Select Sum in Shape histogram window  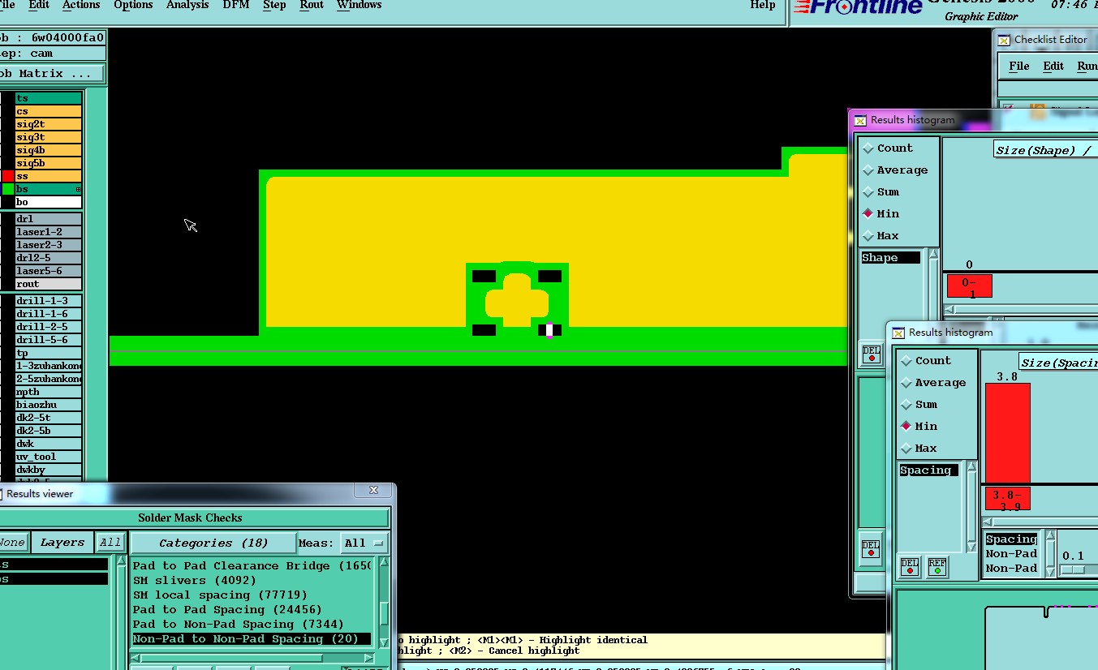[881, 192]
